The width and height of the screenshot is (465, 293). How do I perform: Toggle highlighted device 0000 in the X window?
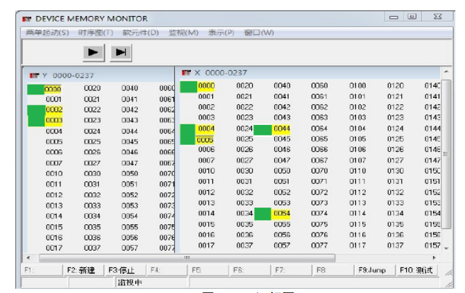click(206, 85)
